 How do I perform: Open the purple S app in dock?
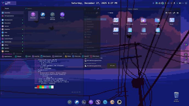[98, 102]
